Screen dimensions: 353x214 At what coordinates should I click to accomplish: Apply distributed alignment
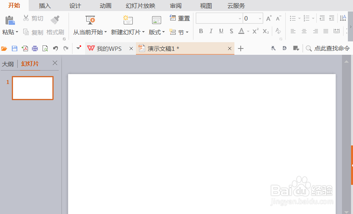point(337,31)
